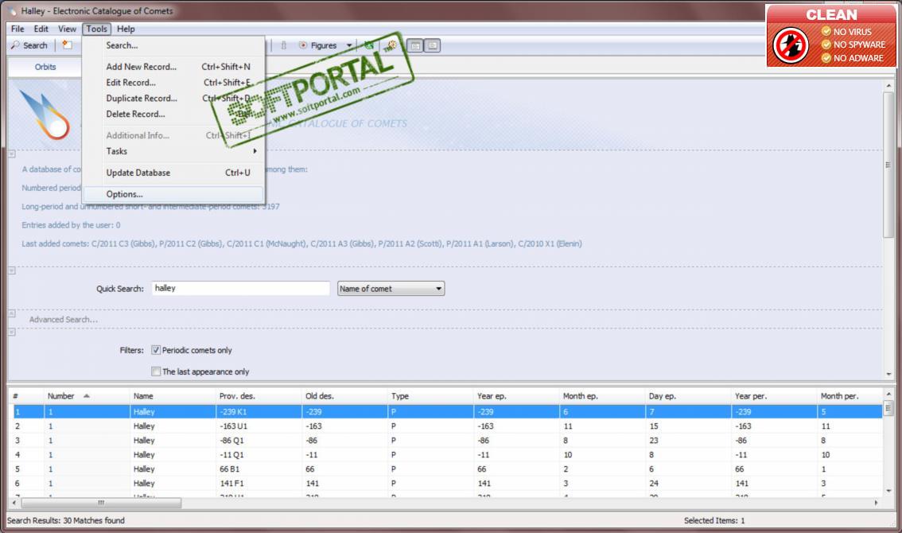Viewport: 902px width, 533px height.
Task: Click the Search toolbar button
Action: 29,45
